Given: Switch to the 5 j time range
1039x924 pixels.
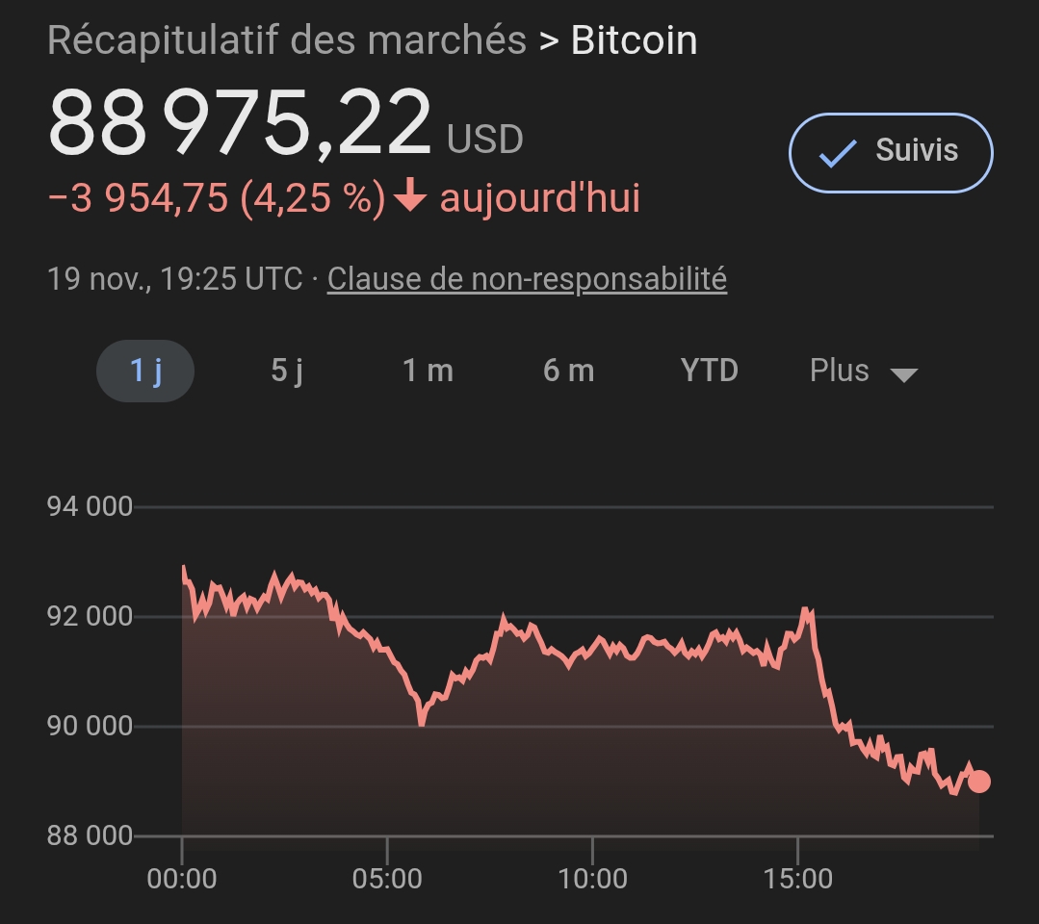Looking at the screenshot, I should click(x=286, y=371).
